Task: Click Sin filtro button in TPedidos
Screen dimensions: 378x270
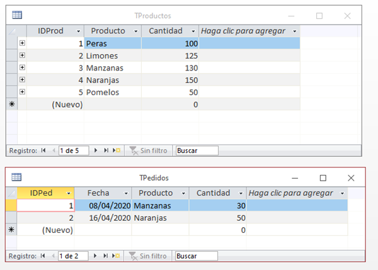Action: coord(148,256)
